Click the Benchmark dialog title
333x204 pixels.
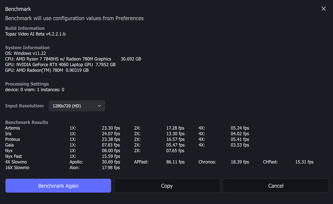click(18, 9)
